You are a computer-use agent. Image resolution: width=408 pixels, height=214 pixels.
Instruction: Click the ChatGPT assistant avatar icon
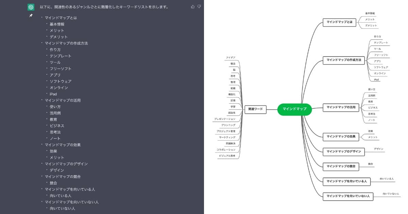[x=31, y=6]
